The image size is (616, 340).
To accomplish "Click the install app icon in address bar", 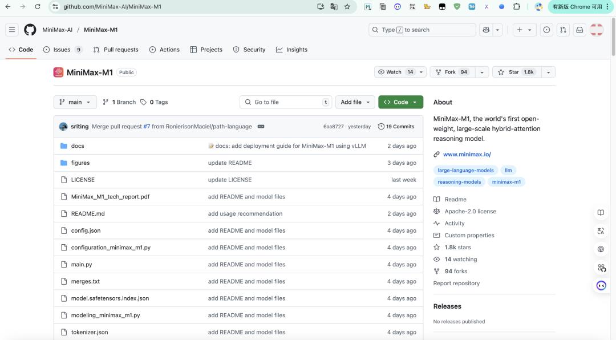I will [321, 7].
